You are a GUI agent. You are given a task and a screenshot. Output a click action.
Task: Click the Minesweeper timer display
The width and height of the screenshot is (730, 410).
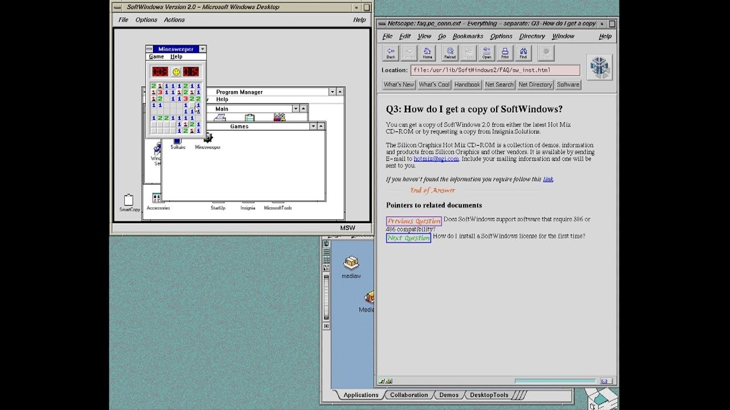(191, 72)
